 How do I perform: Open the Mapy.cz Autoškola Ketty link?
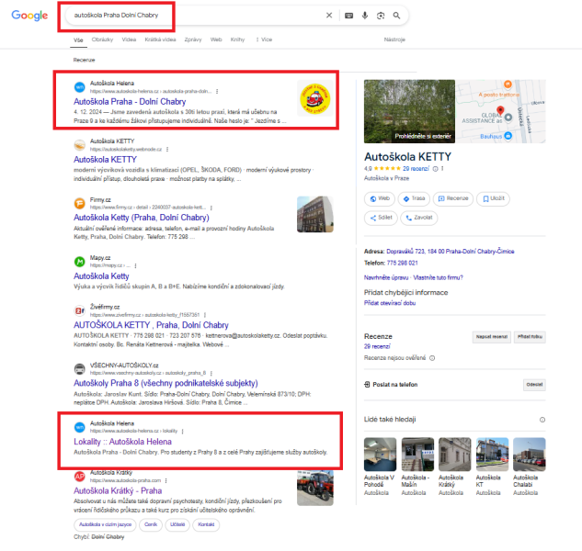tap(101, 276)
